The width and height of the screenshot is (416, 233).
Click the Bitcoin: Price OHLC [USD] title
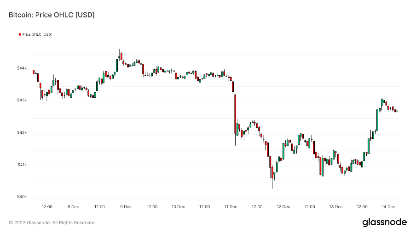tap(52, 15)
